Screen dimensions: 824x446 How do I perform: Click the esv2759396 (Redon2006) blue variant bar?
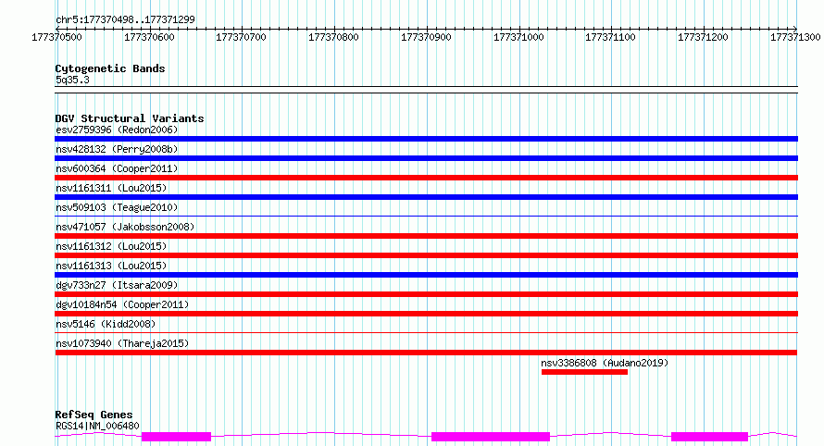tap(426, 139)
